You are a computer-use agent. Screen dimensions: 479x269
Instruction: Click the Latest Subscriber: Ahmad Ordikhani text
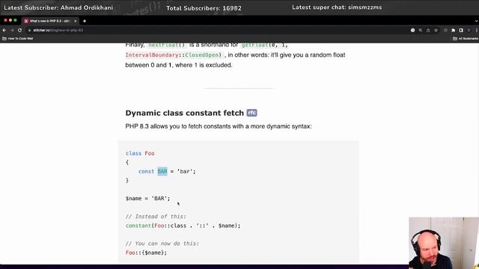click(x=58, y=7)
